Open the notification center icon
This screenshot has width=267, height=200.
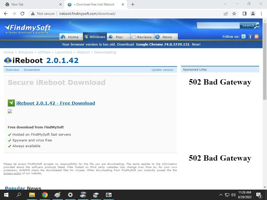click(259, 195)
